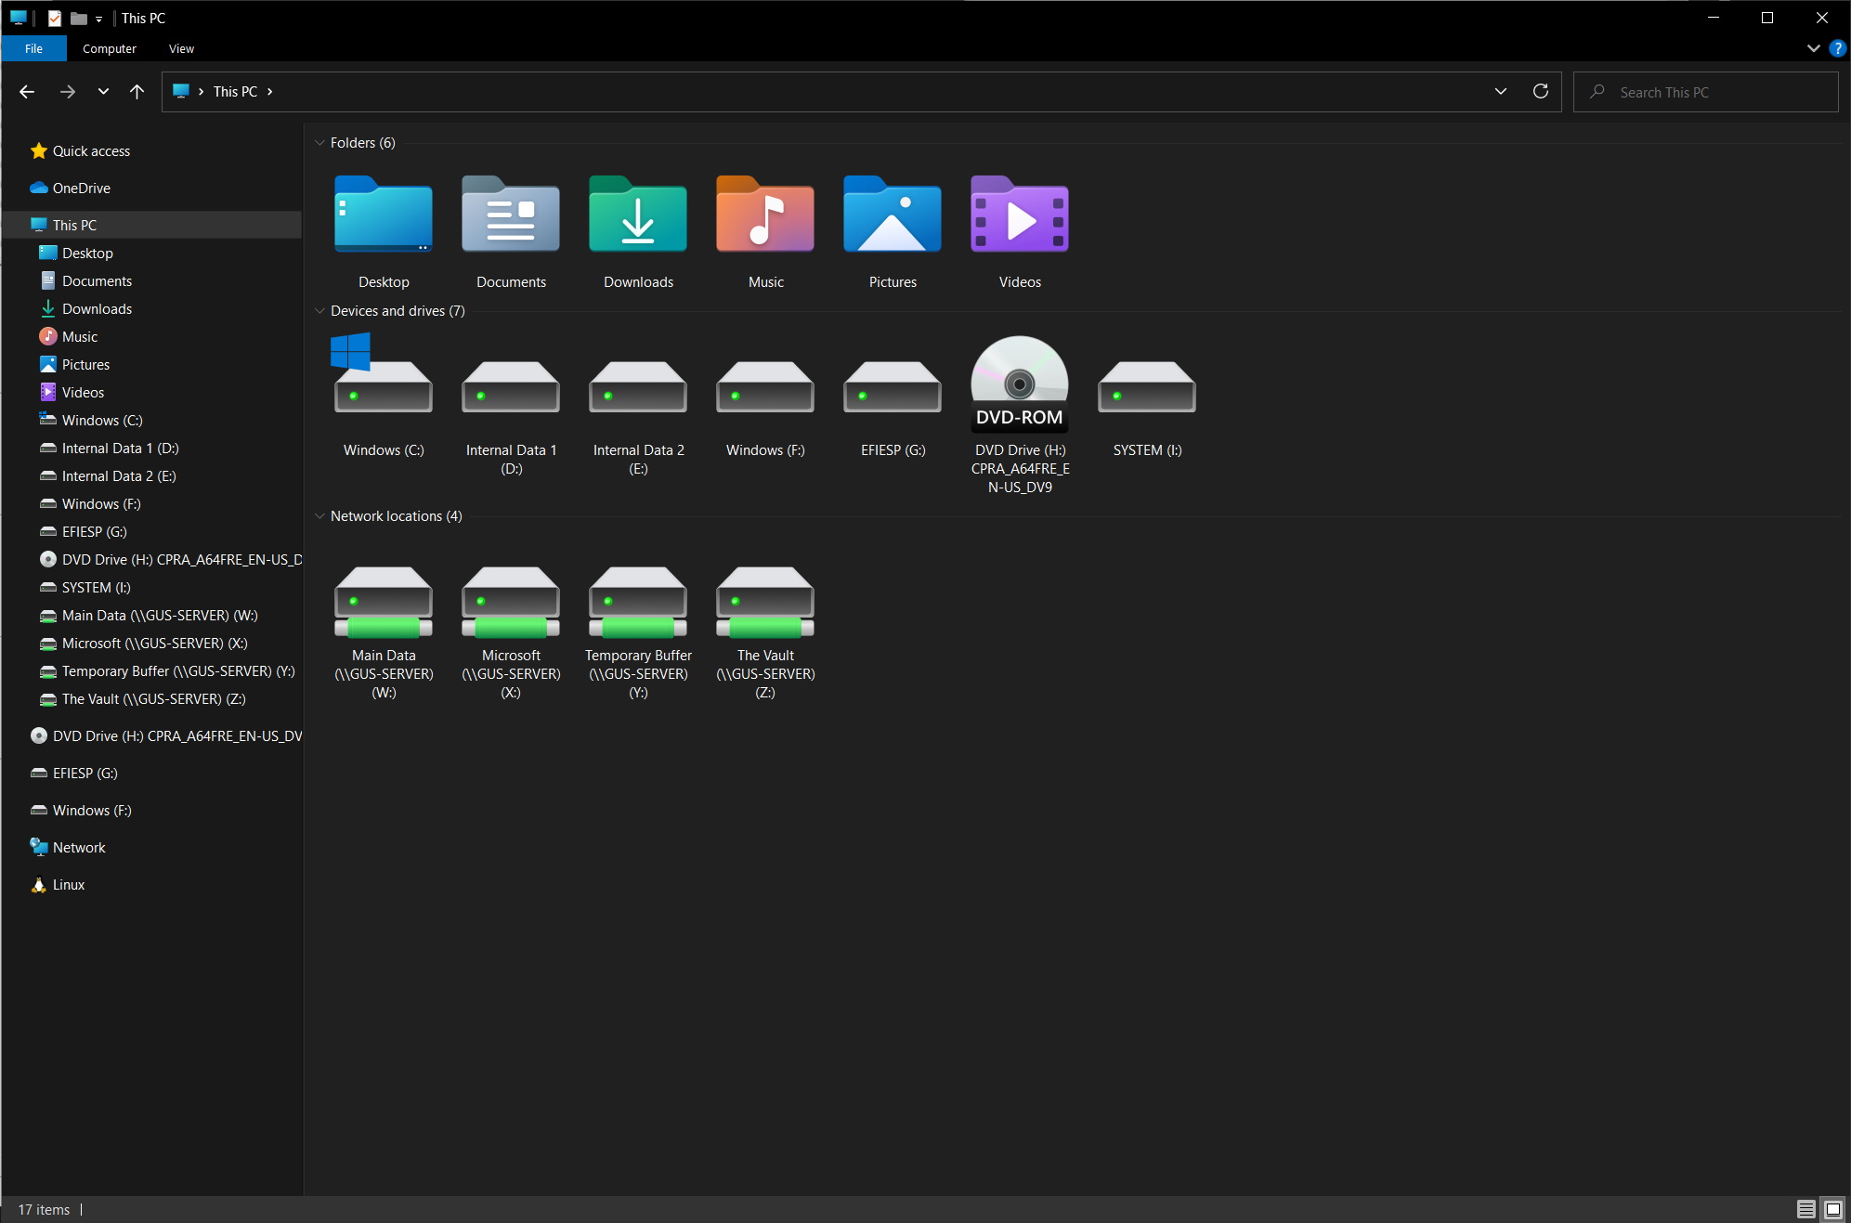Open the Help question mark icon
The height and width of the screenshot is (1223, 1851).
(1837, 48)
